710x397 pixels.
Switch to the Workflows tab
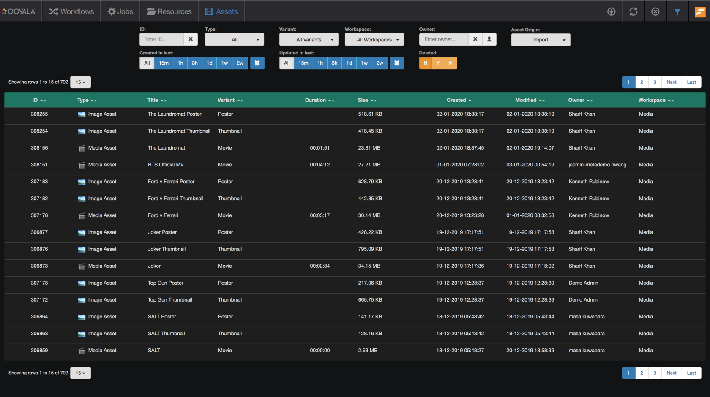coord(71,11)
